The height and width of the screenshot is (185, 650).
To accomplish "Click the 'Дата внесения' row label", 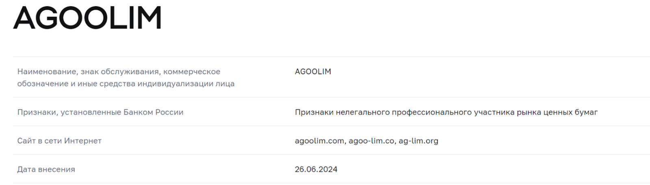I will (46, 169).
